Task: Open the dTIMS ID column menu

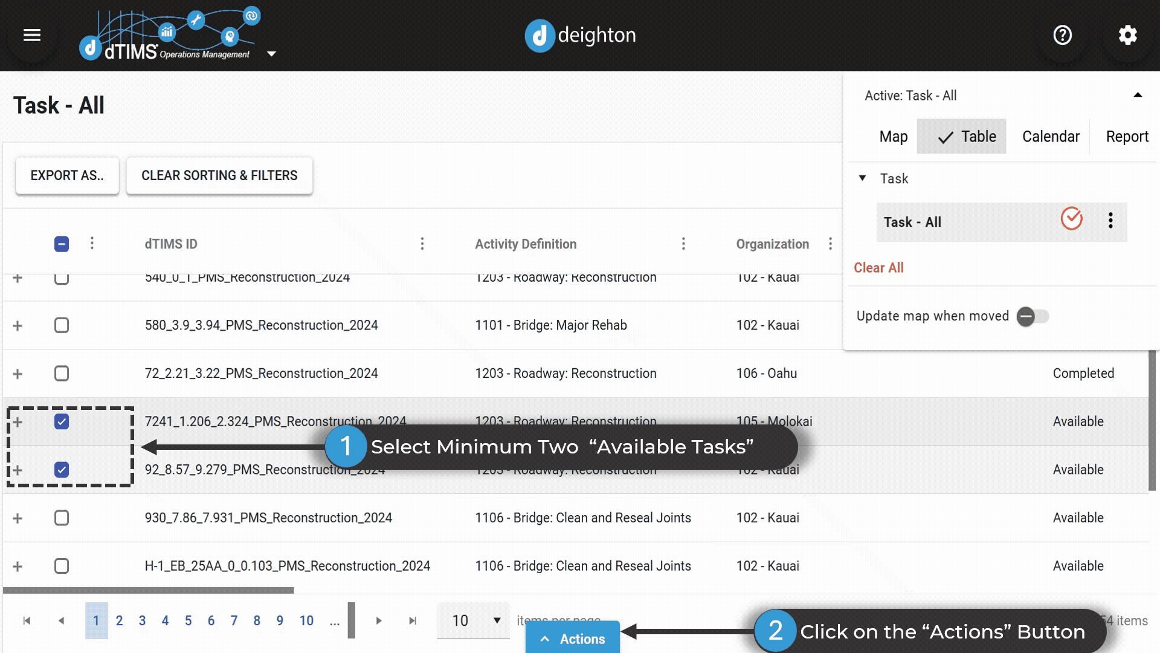Action: [422, 244]
